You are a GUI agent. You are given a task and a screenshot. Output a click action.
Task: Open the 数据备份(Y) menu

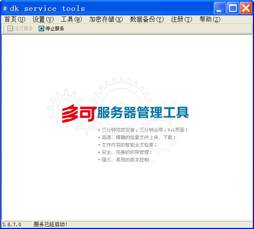[x=147, y=19]
